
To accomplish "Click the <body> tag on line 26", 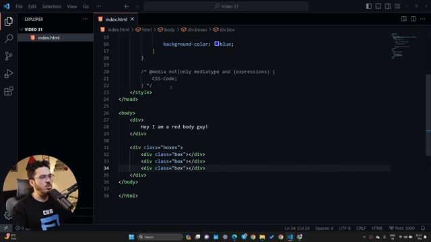I will 127,113.
